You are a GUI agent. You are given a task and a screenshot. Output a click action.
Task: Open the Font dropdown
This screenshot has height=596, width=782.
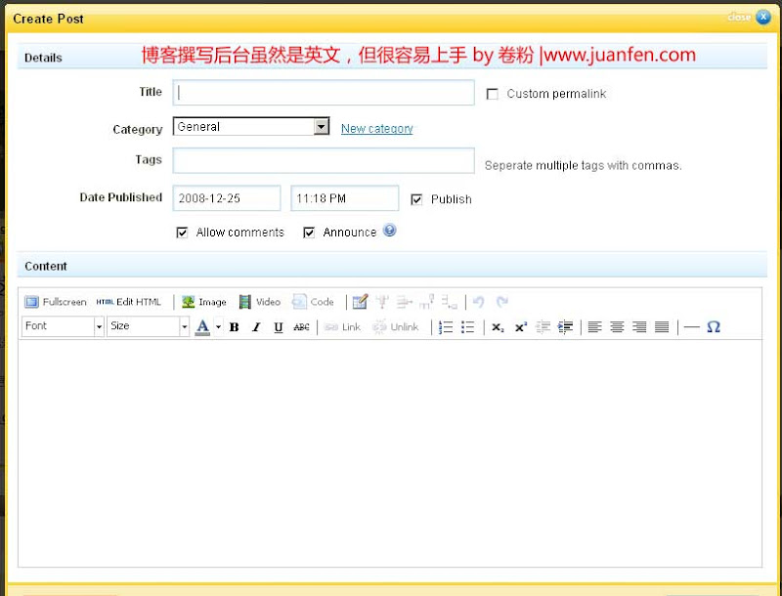[x=63, y=326]
